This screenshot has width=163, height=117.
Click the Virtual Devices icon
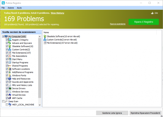(x=10, y=95)
